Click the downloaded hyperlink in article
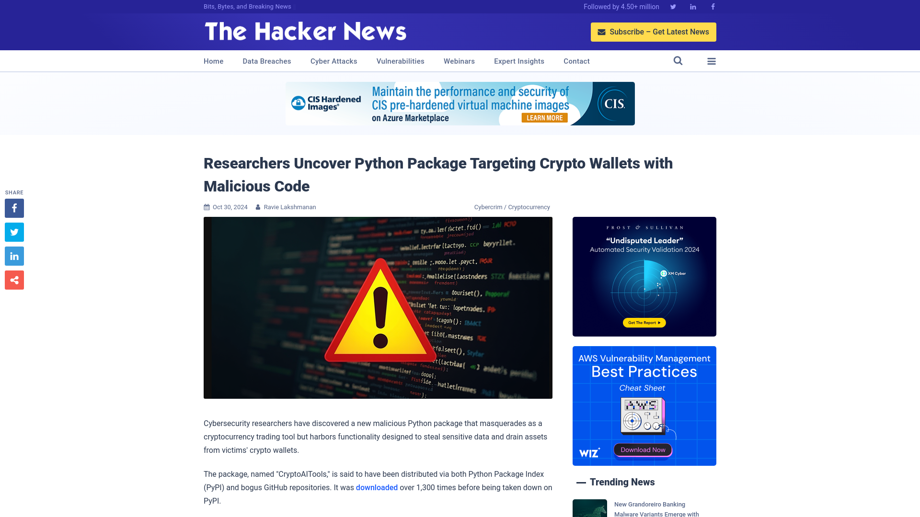The height and width of the screenshot is (517, 920). pos(377,487)
